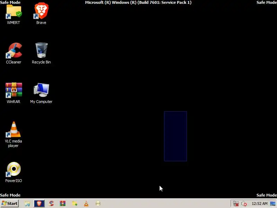Open the muted volume tray icon
Screen dimensions: 277x208
pyautogui.click(x=244, y=203)
